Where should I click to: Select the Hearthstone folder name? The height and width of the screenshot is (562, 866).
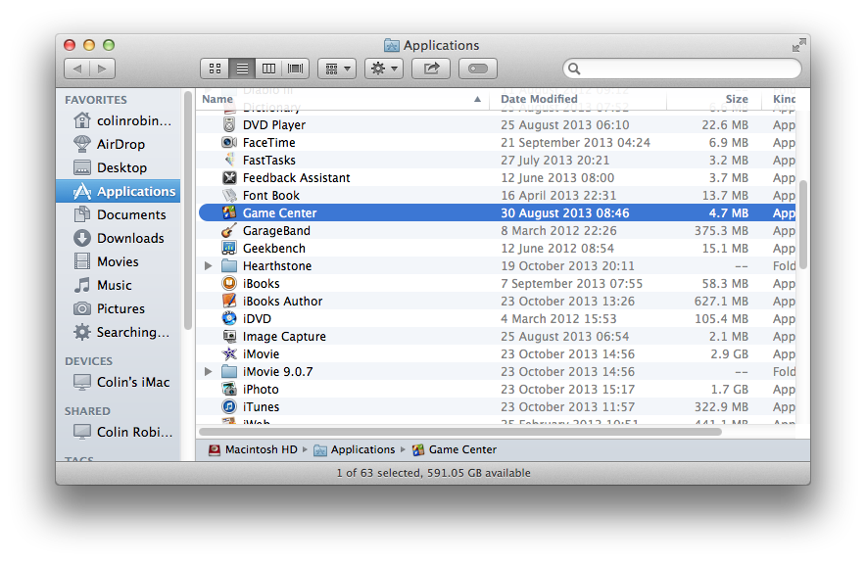point(277,266)
